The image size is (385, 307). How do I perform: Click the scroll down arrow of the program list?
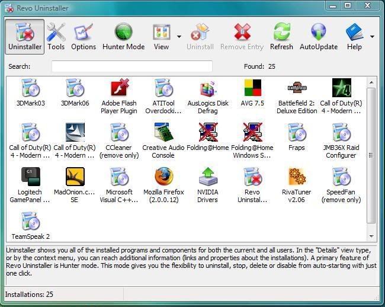(371, 236)
